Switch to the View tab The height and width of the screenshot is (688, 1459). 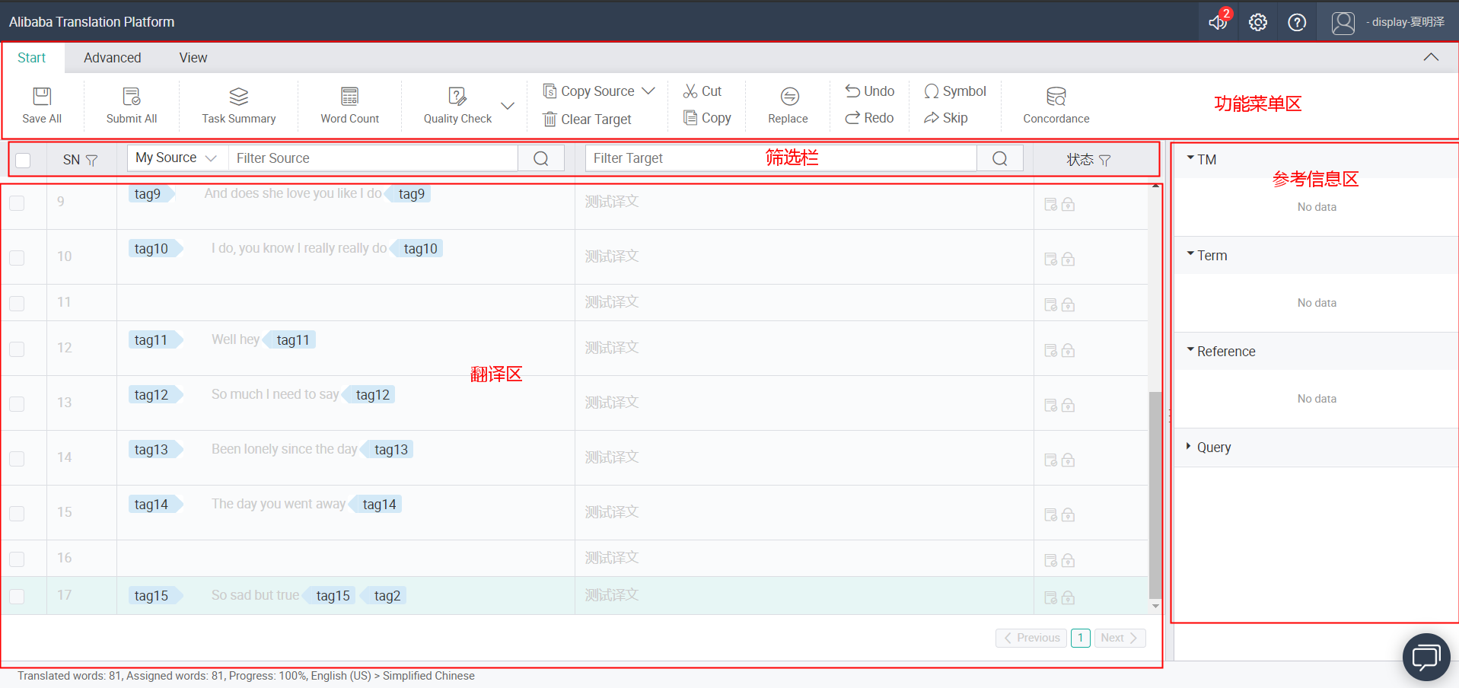pyautogui.click(x=193, y=58)
